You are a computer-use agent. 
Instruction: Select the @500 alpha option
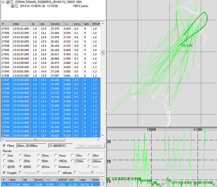20,167
